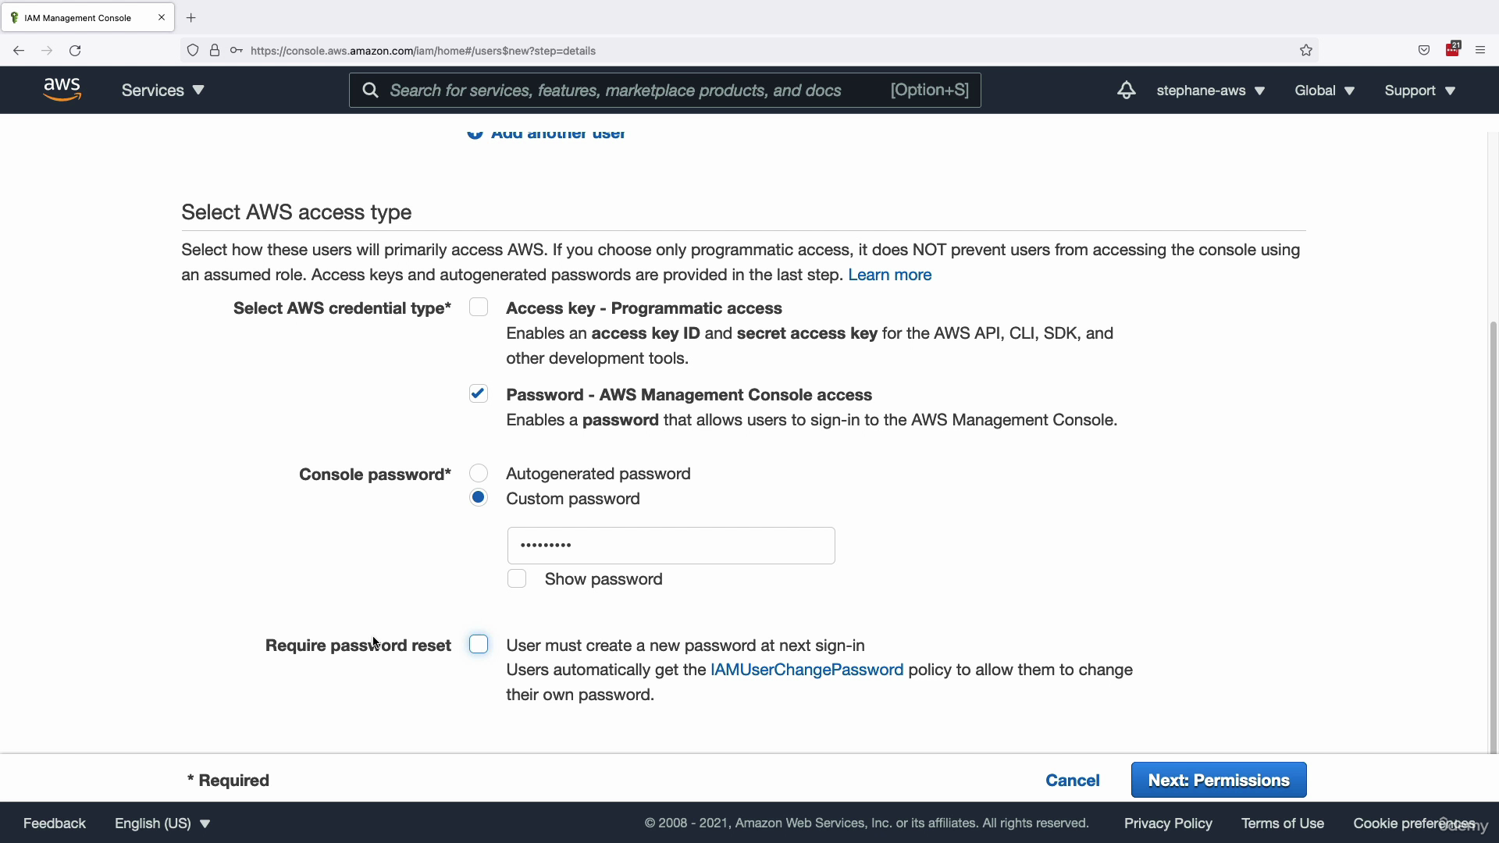Click Add another user link
Screen dimensions: 1499x843
point(557,133)
